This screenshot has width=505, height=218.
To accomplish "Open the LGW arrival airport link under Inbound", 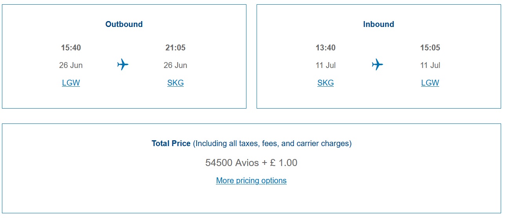I will [430, 83].
